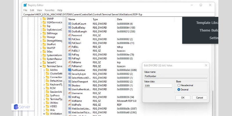Screen dimensions: 232x116
Task: Expand the Srp registry key
Action: 41,26
